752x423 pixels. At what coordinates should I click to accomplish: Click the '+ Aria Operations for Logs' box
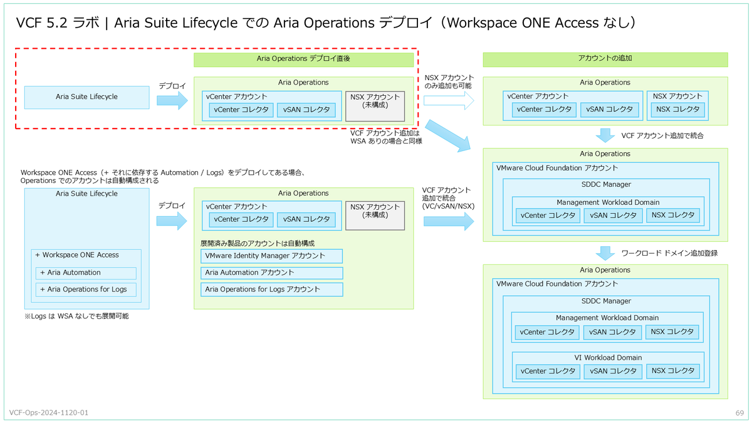86,290
